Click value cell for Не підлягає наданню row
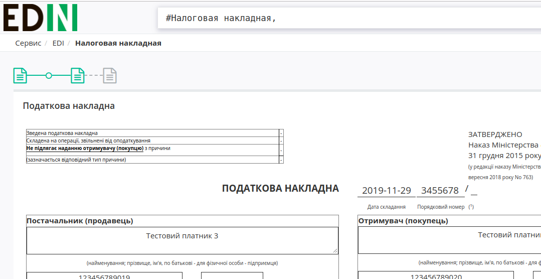 [281, 150]
